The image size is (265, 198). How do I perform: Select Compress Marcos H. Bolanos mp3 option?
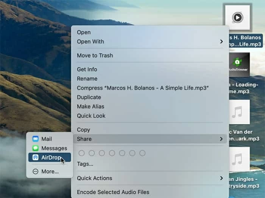[x=143, y=88]
